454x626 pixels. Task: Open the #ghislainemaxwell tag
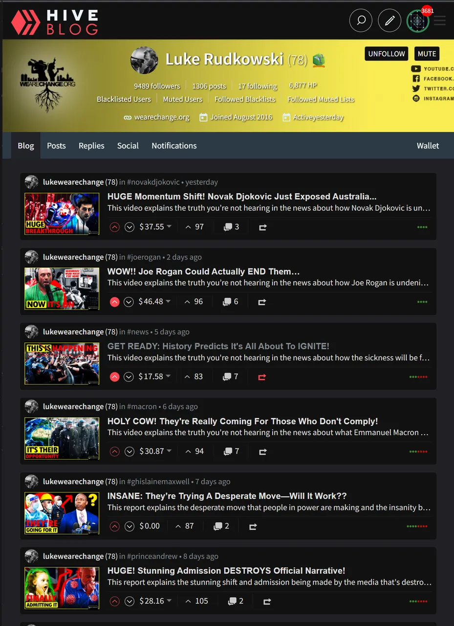[158, 482]
